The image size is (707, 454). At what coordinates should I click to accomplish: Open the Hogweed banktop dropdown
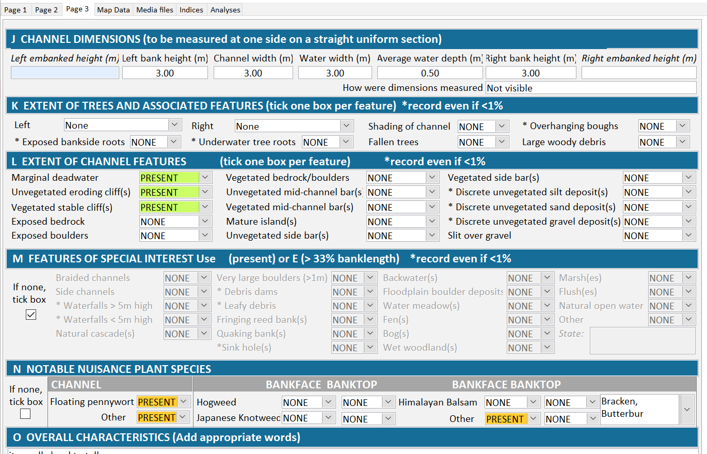(x=368, y=402)
